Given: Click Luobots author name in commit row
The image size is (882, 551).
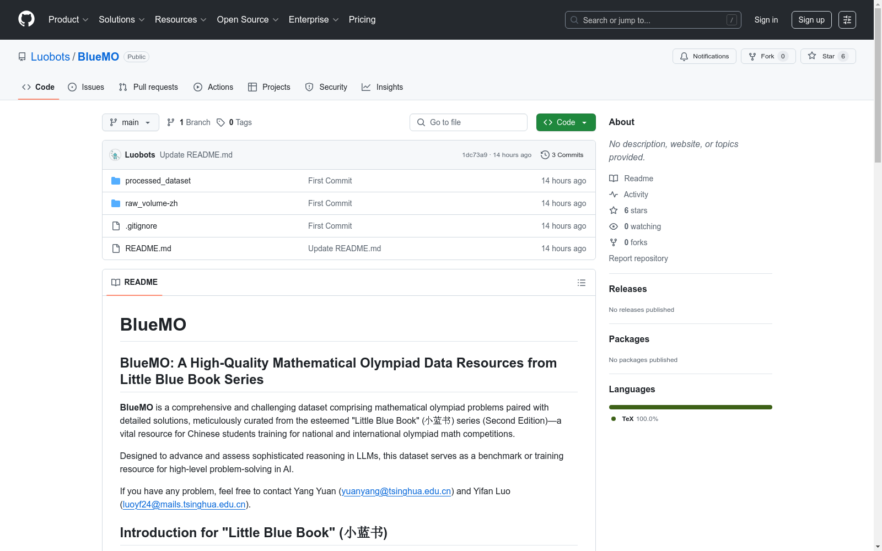Looking at the screenshot, I should pyautogui.click(x=140, y=155).
